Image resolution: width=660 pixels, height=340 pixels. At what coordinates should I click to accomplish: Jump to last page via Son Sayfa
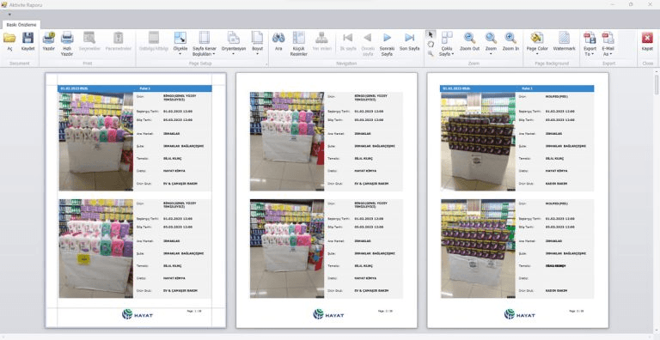click(x=409, y=42)
